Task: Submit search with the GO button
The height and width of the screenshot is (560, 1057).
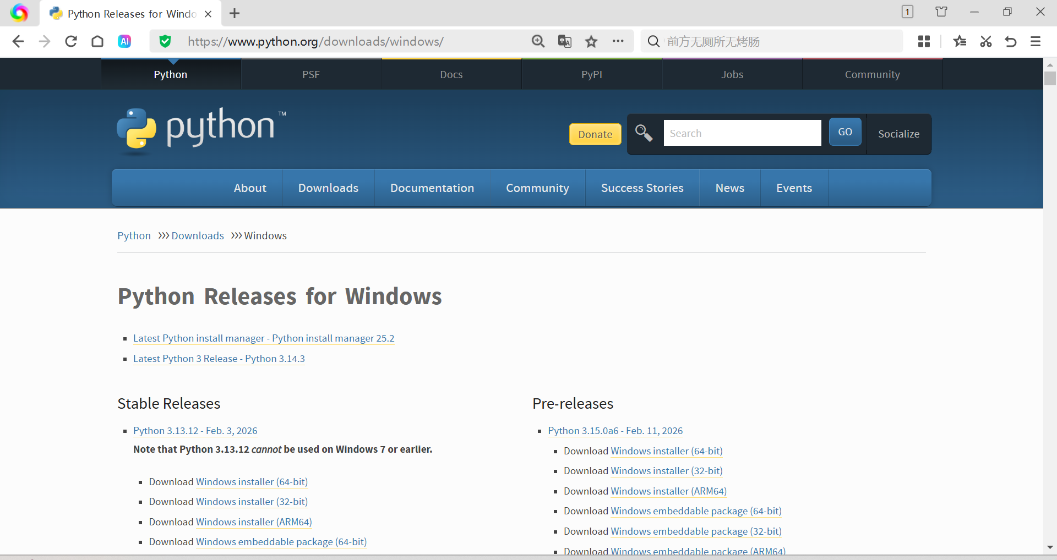Action: coord(845,132)
